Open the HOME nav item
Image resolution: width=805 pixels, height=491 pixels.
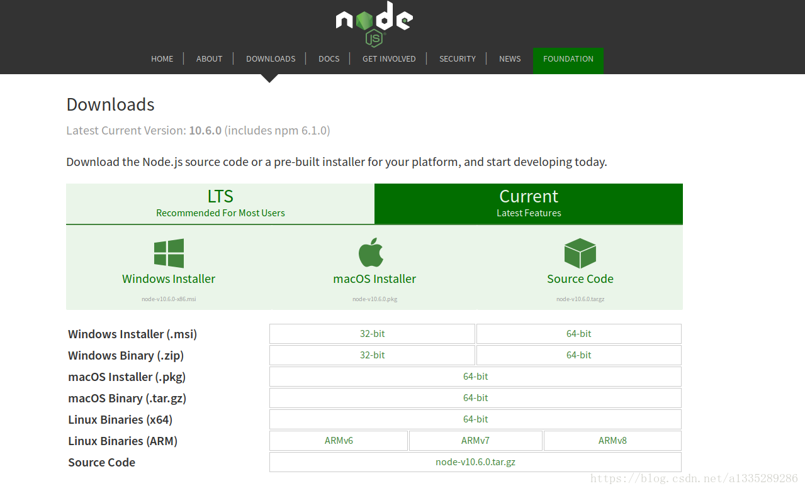(x=162, y=58)
